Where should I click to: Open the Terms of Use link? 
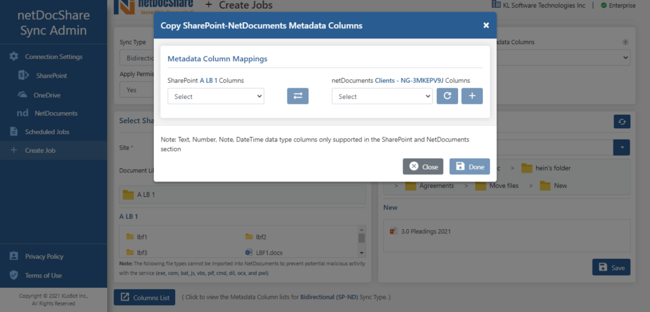click(x=43, y=275)
